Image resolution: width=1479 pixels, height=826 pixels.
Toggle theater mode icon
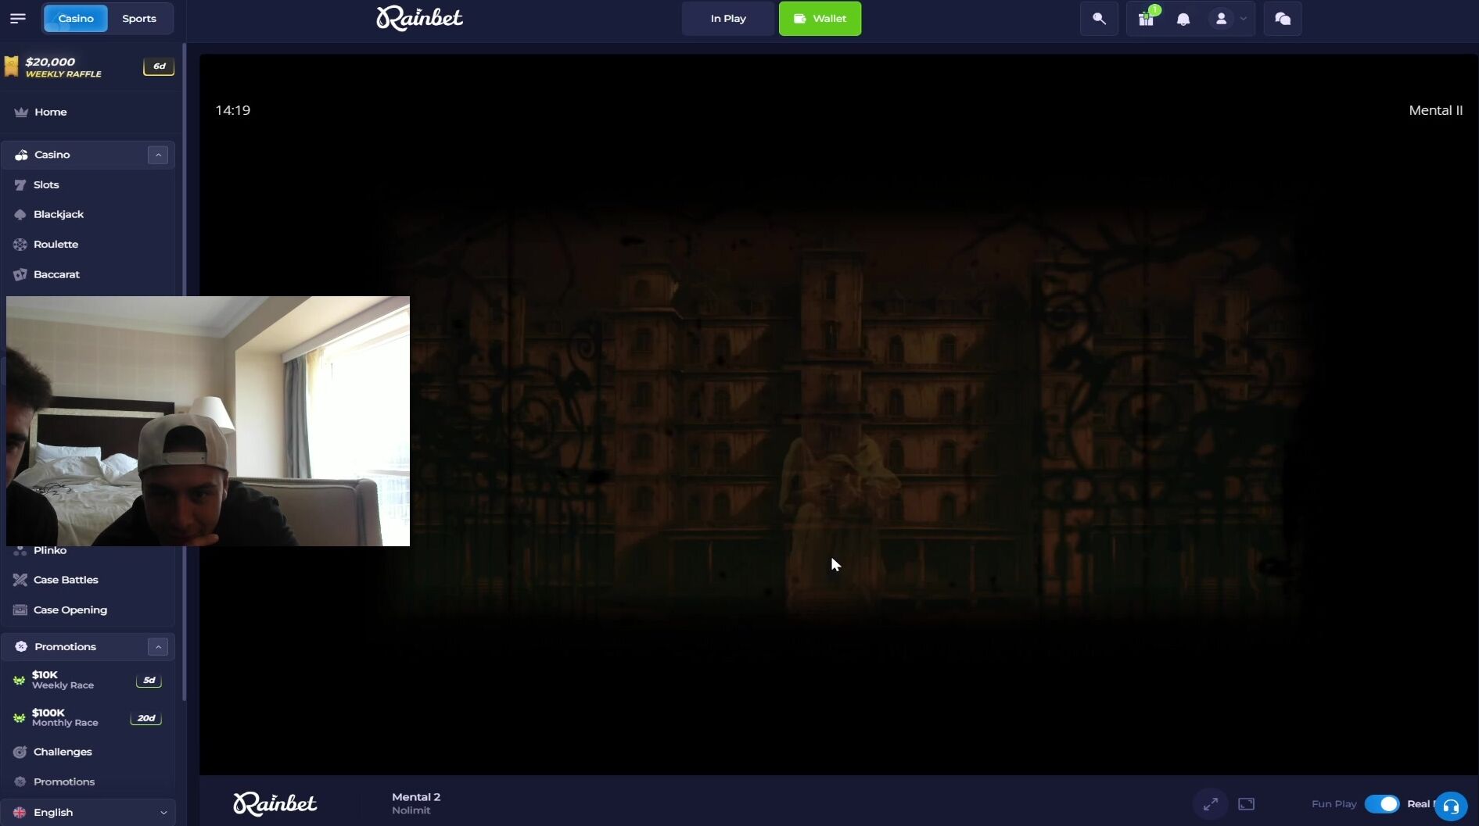coord(1247,804)
